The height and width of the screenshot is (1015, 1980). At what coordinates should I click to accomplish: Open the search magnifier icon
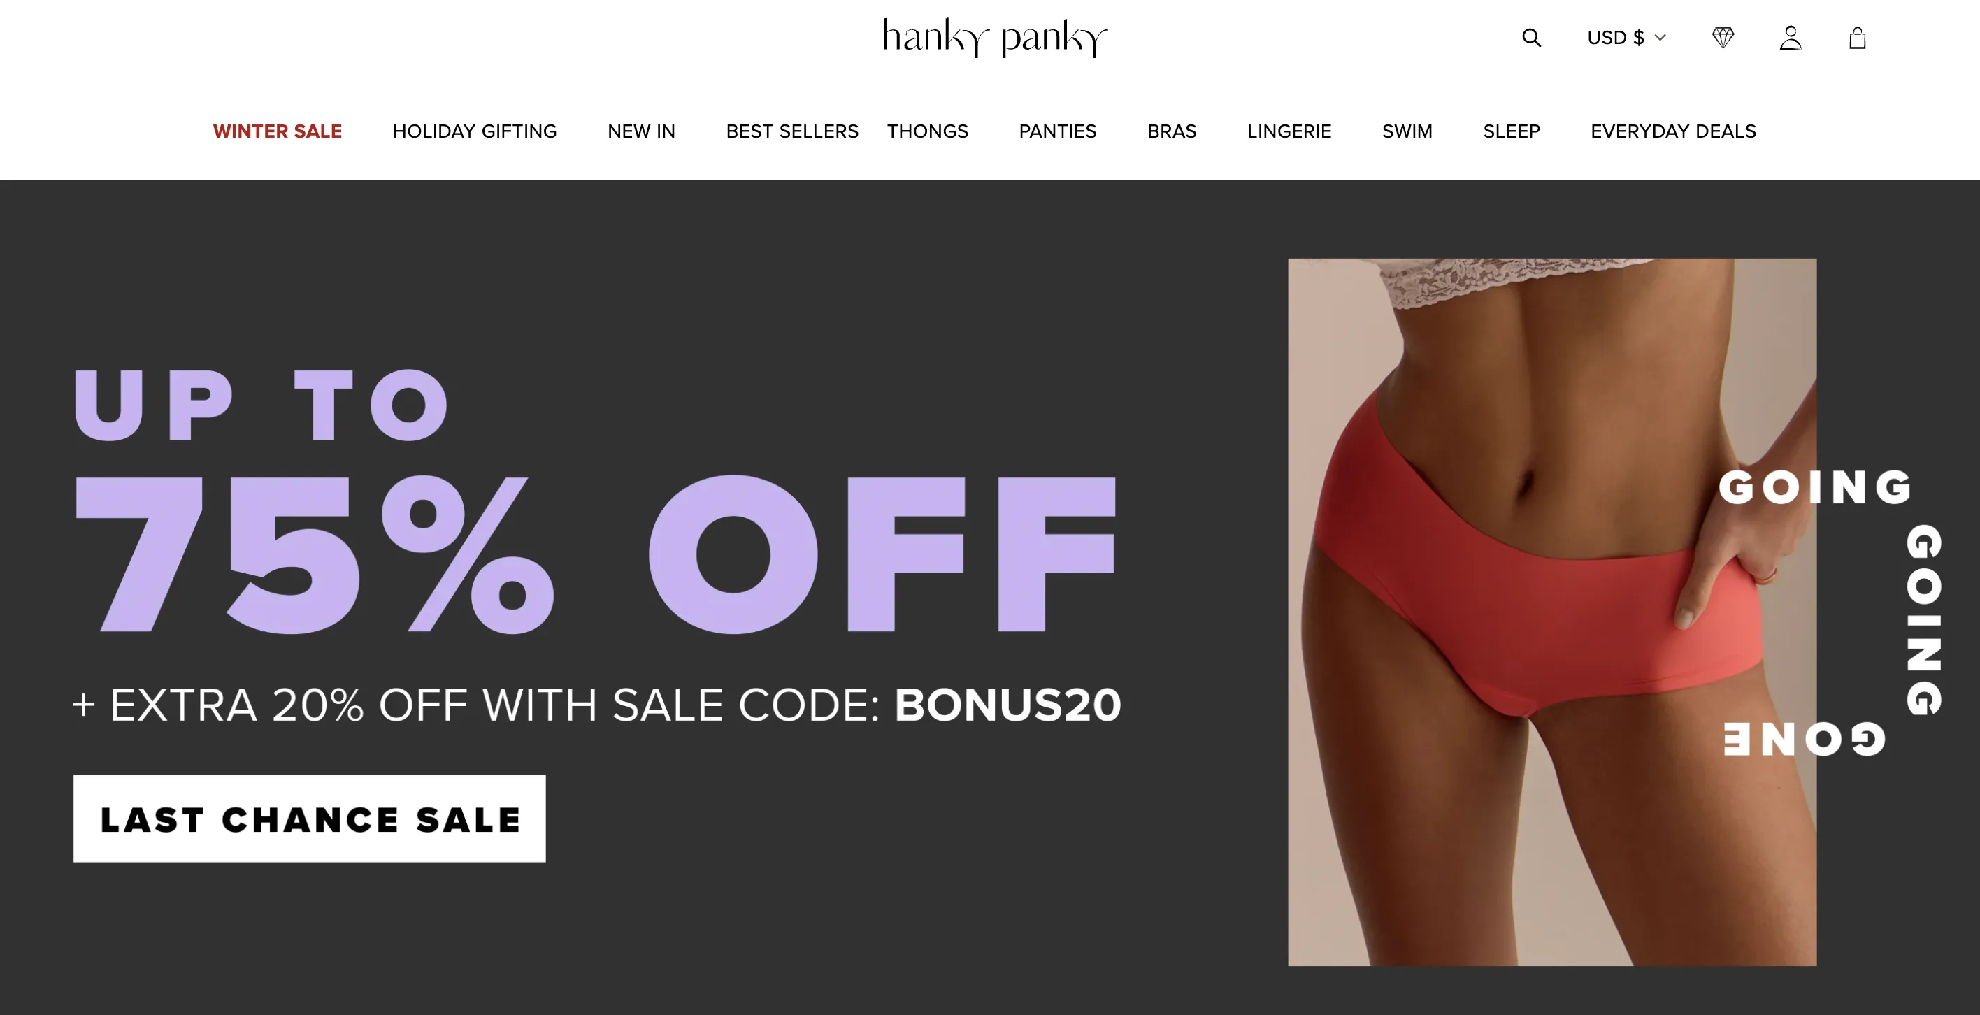pos(1531,38)
